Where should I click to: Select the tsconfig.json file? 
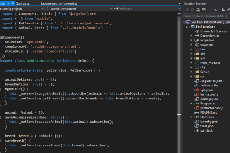point(209,122)
